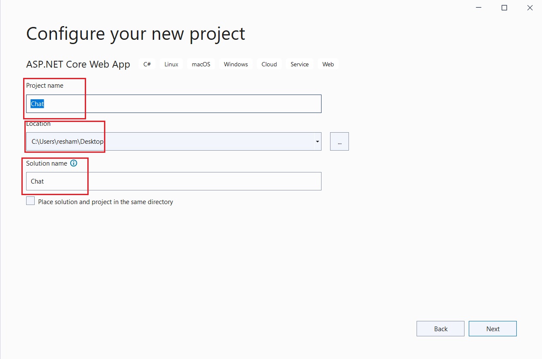Viewport: 542px width, 359px height.
Task: Tick Place solution and project in same directory
Action: pos(30,201)
